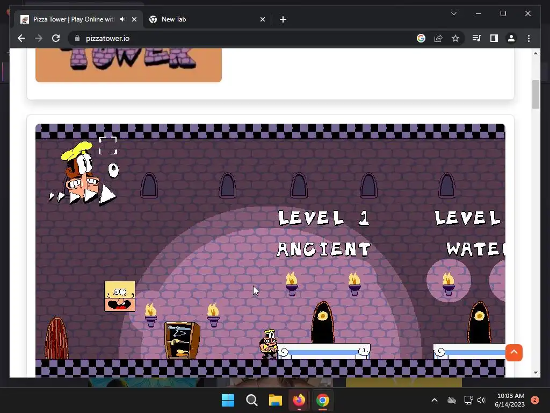The width and height of the screenshot is (550, 413).
Task: Open notifications badge showing 2
Action: pyautogui.click(x=535, y=400)
